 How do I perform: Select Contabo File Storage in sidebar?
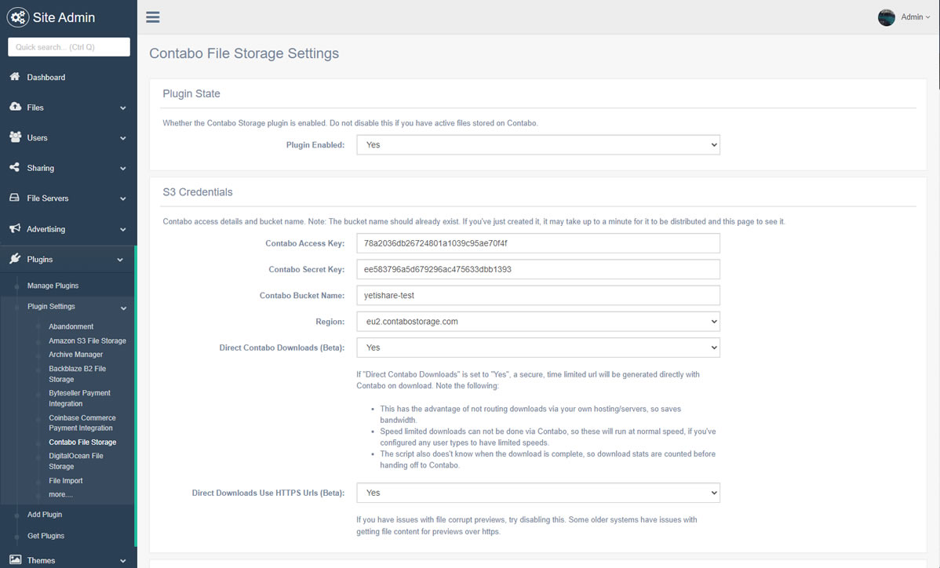pyautogui.click(x=82, y=442)
